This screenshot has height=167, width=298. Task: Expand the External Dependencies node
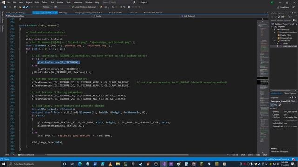[275, 32]
